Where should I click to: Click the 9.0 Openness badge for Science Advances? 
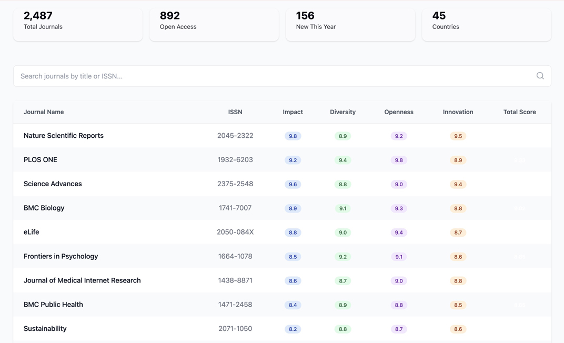click(x=399, y=184)
